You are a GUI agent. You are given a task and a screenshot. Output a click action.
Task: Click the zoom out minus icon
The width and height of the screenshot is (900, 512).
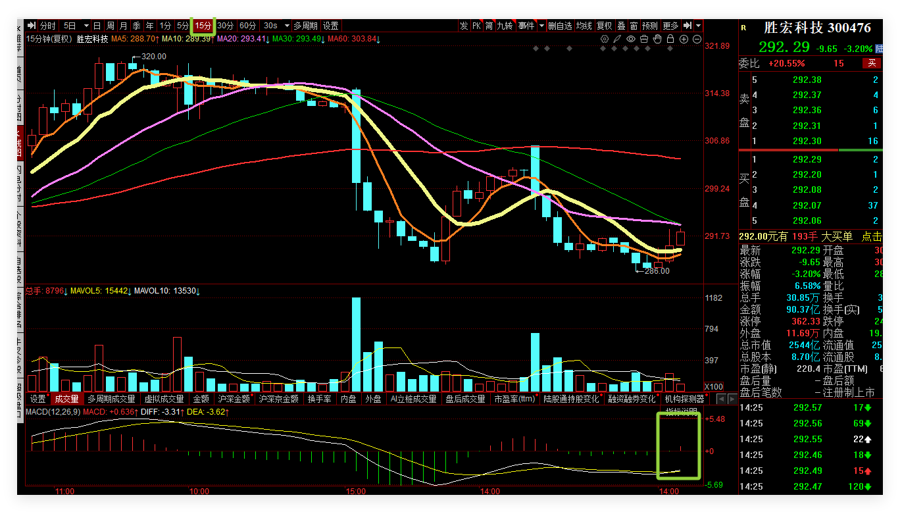697,39
